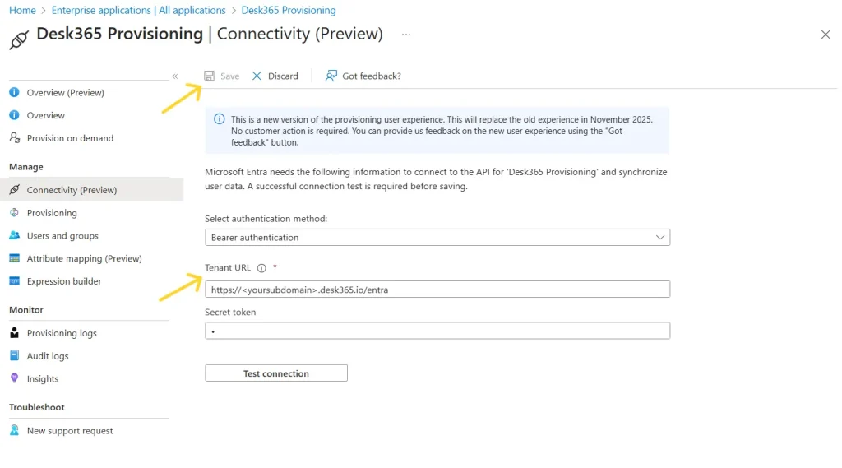
Task: Open Users and groups
Action: [62, 235]
